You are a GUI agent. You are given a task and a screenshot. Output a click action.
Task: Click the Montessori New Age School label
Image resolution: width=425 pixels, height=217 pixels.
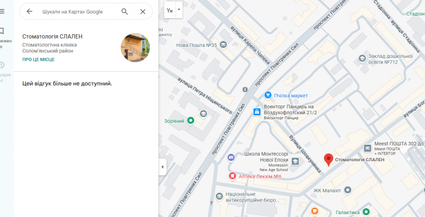(274, 167)
